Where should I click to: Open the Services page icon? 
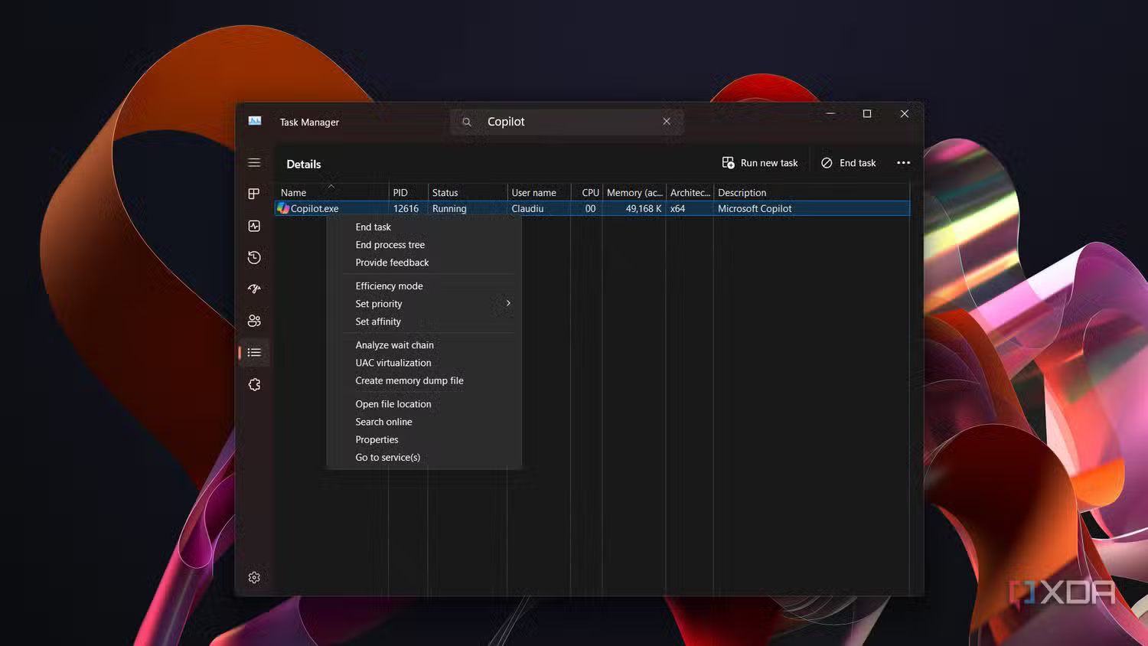[x=254, y=384]
